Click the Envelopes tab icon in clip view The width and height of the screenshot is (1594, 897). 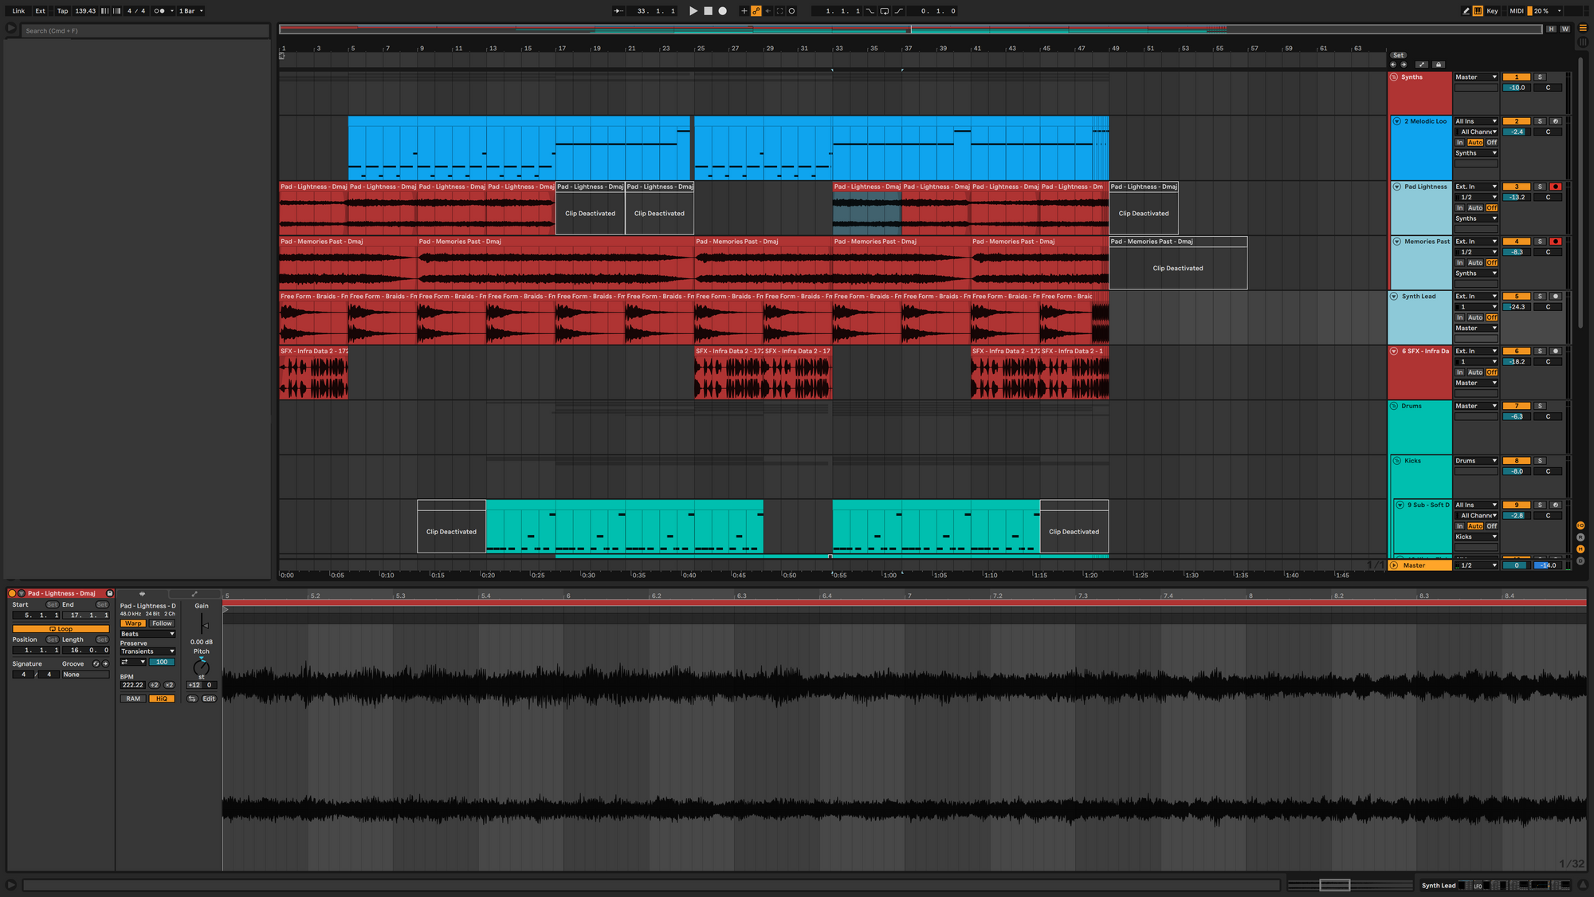194,594
